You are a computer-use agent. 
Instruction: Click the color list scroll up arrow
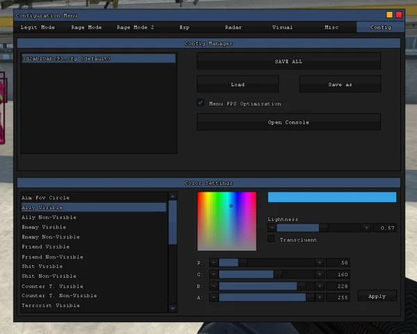pos(172,197)
